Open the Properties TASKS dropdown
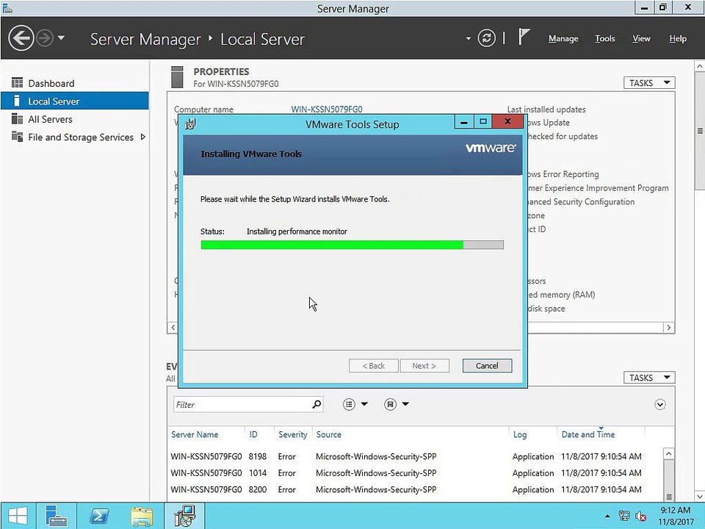 coord(649,83)
